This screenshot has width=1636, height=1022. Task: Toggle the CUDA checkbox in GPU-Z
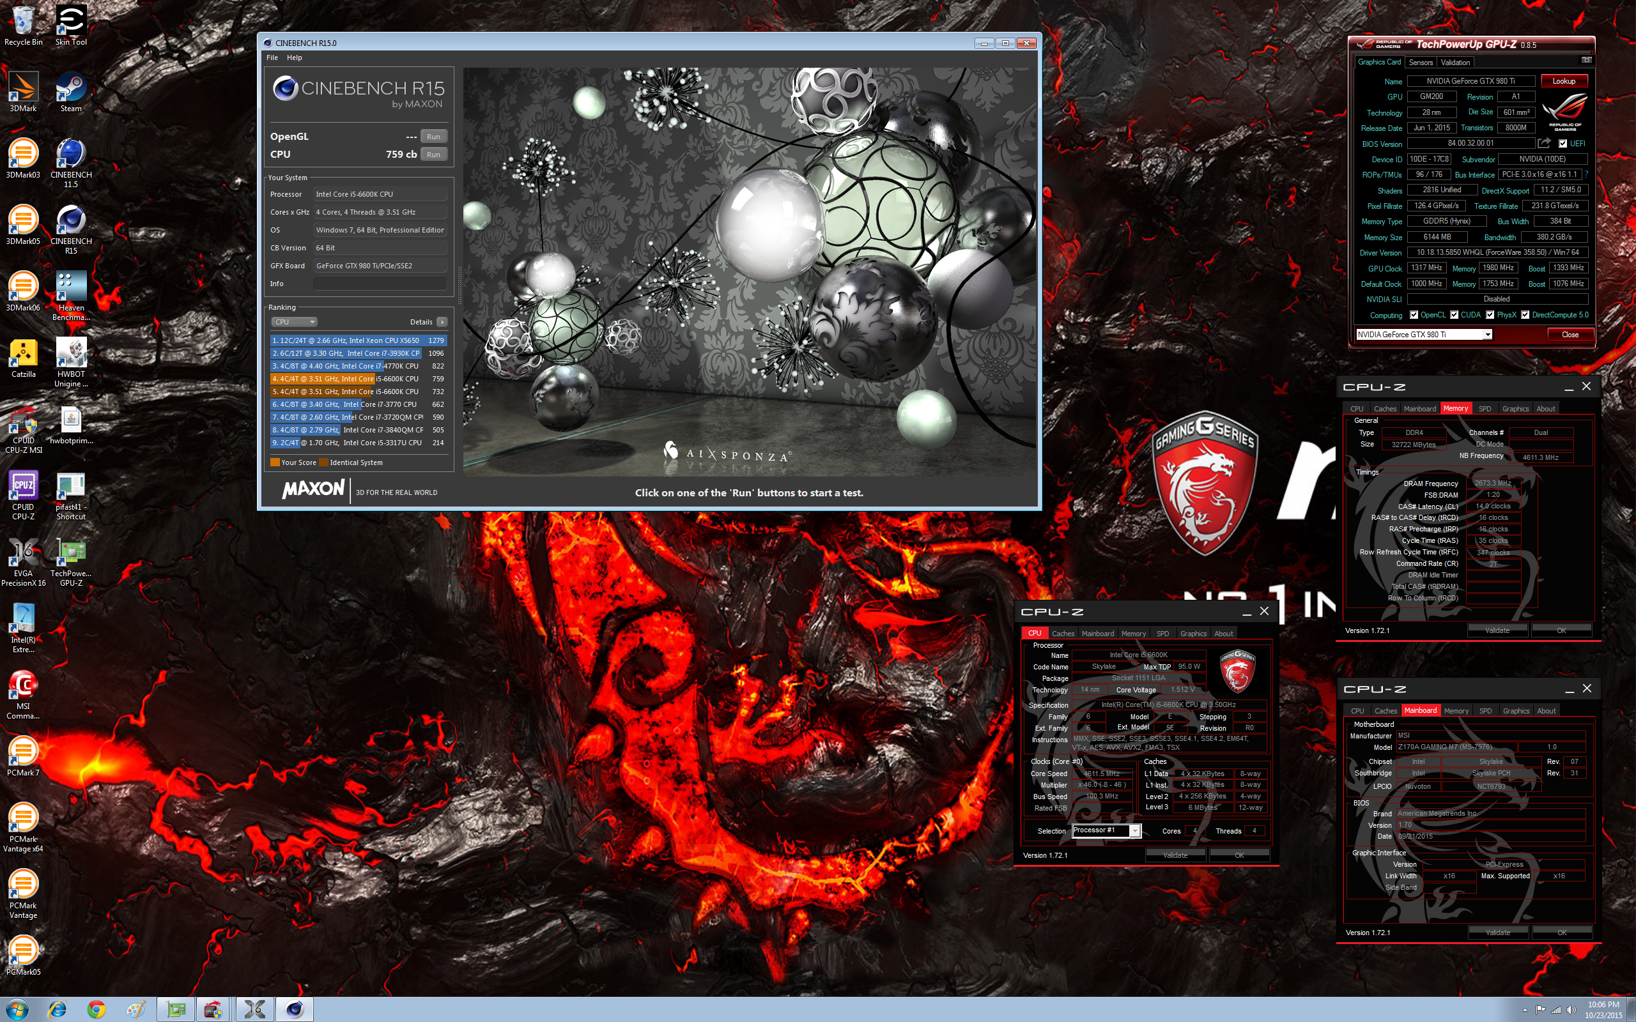coord(1454,315)
